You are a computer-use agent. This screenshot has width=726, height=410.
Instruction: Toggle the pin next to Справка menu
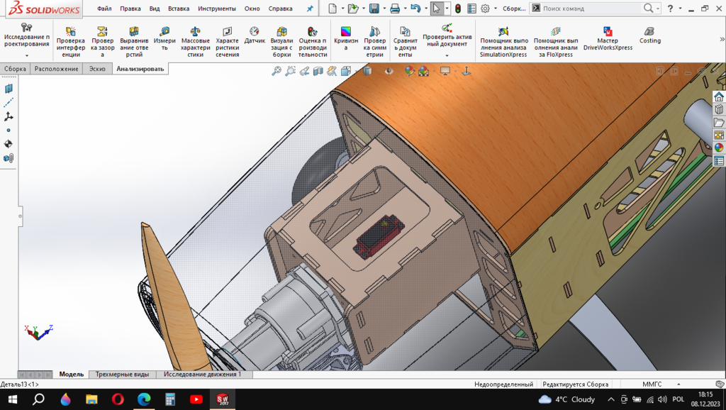click(309, 9)
